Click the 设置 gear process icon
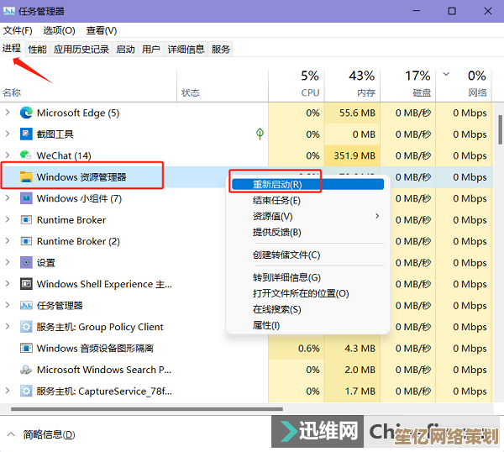Screen dimensions: 504x452 [26, 262]
